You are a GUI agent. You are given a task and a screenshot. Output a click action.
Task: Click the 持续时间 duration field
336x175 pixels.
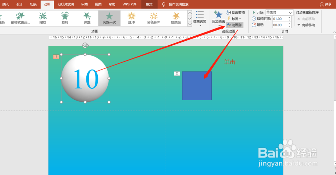(x=280, y=19)
